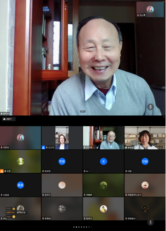The width and height of the screenshot is (166, 231).
Task: Click the cartoon child avatar tile
Action: 145,185
